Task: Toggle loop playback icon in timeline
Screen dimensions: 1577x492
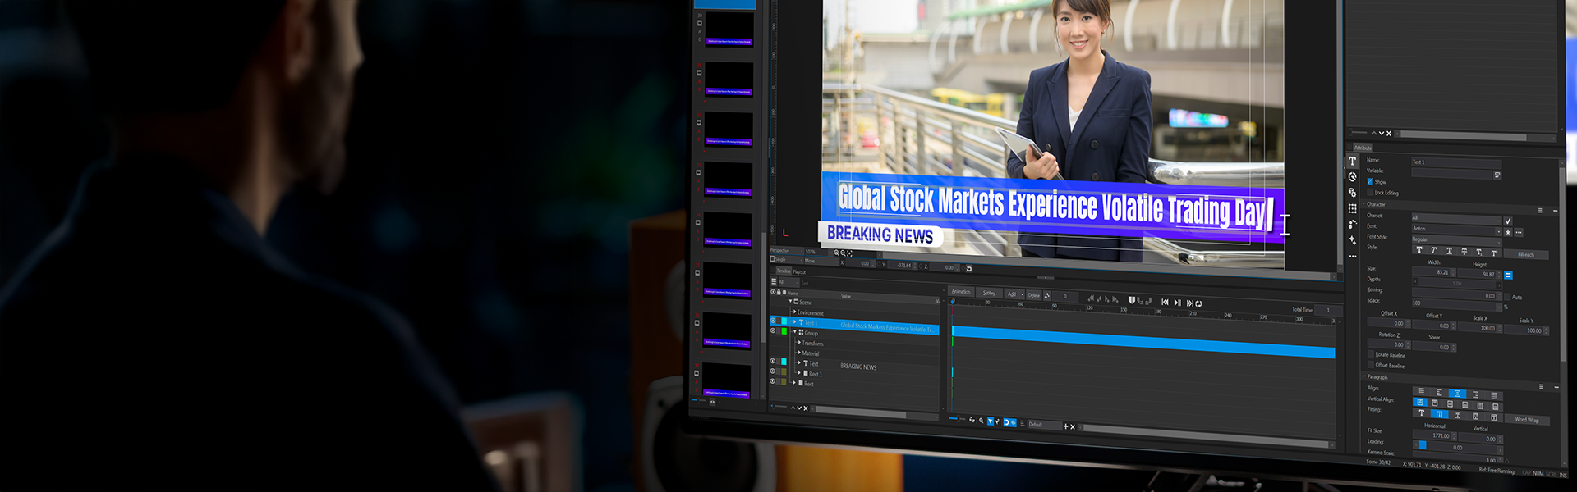Action: (x=1198, y=303)
